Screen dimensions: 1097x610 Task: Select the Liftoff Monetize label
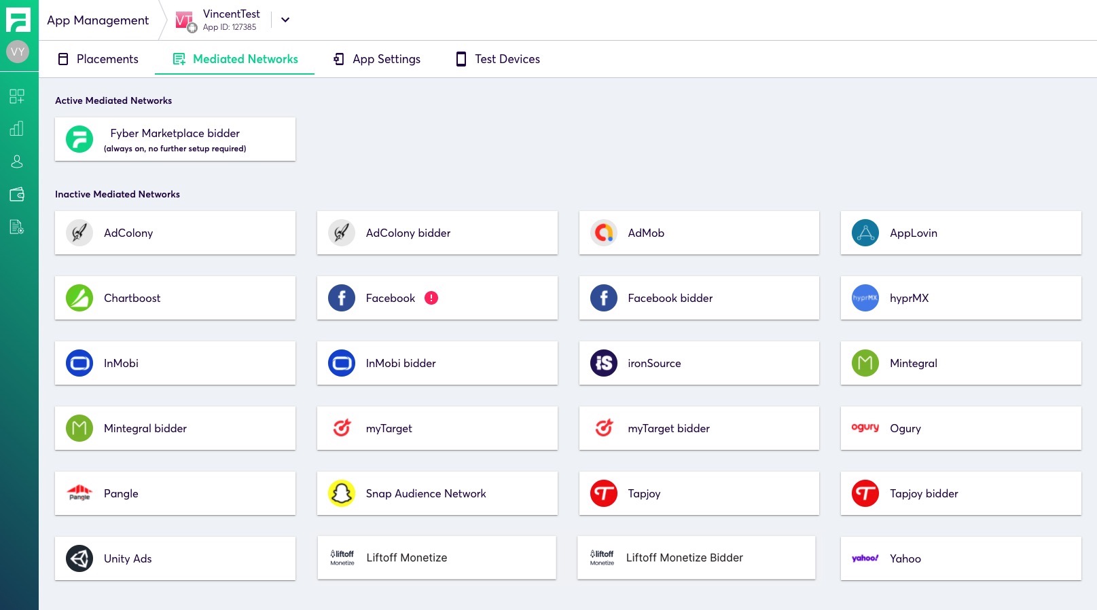tap(407, 558)
